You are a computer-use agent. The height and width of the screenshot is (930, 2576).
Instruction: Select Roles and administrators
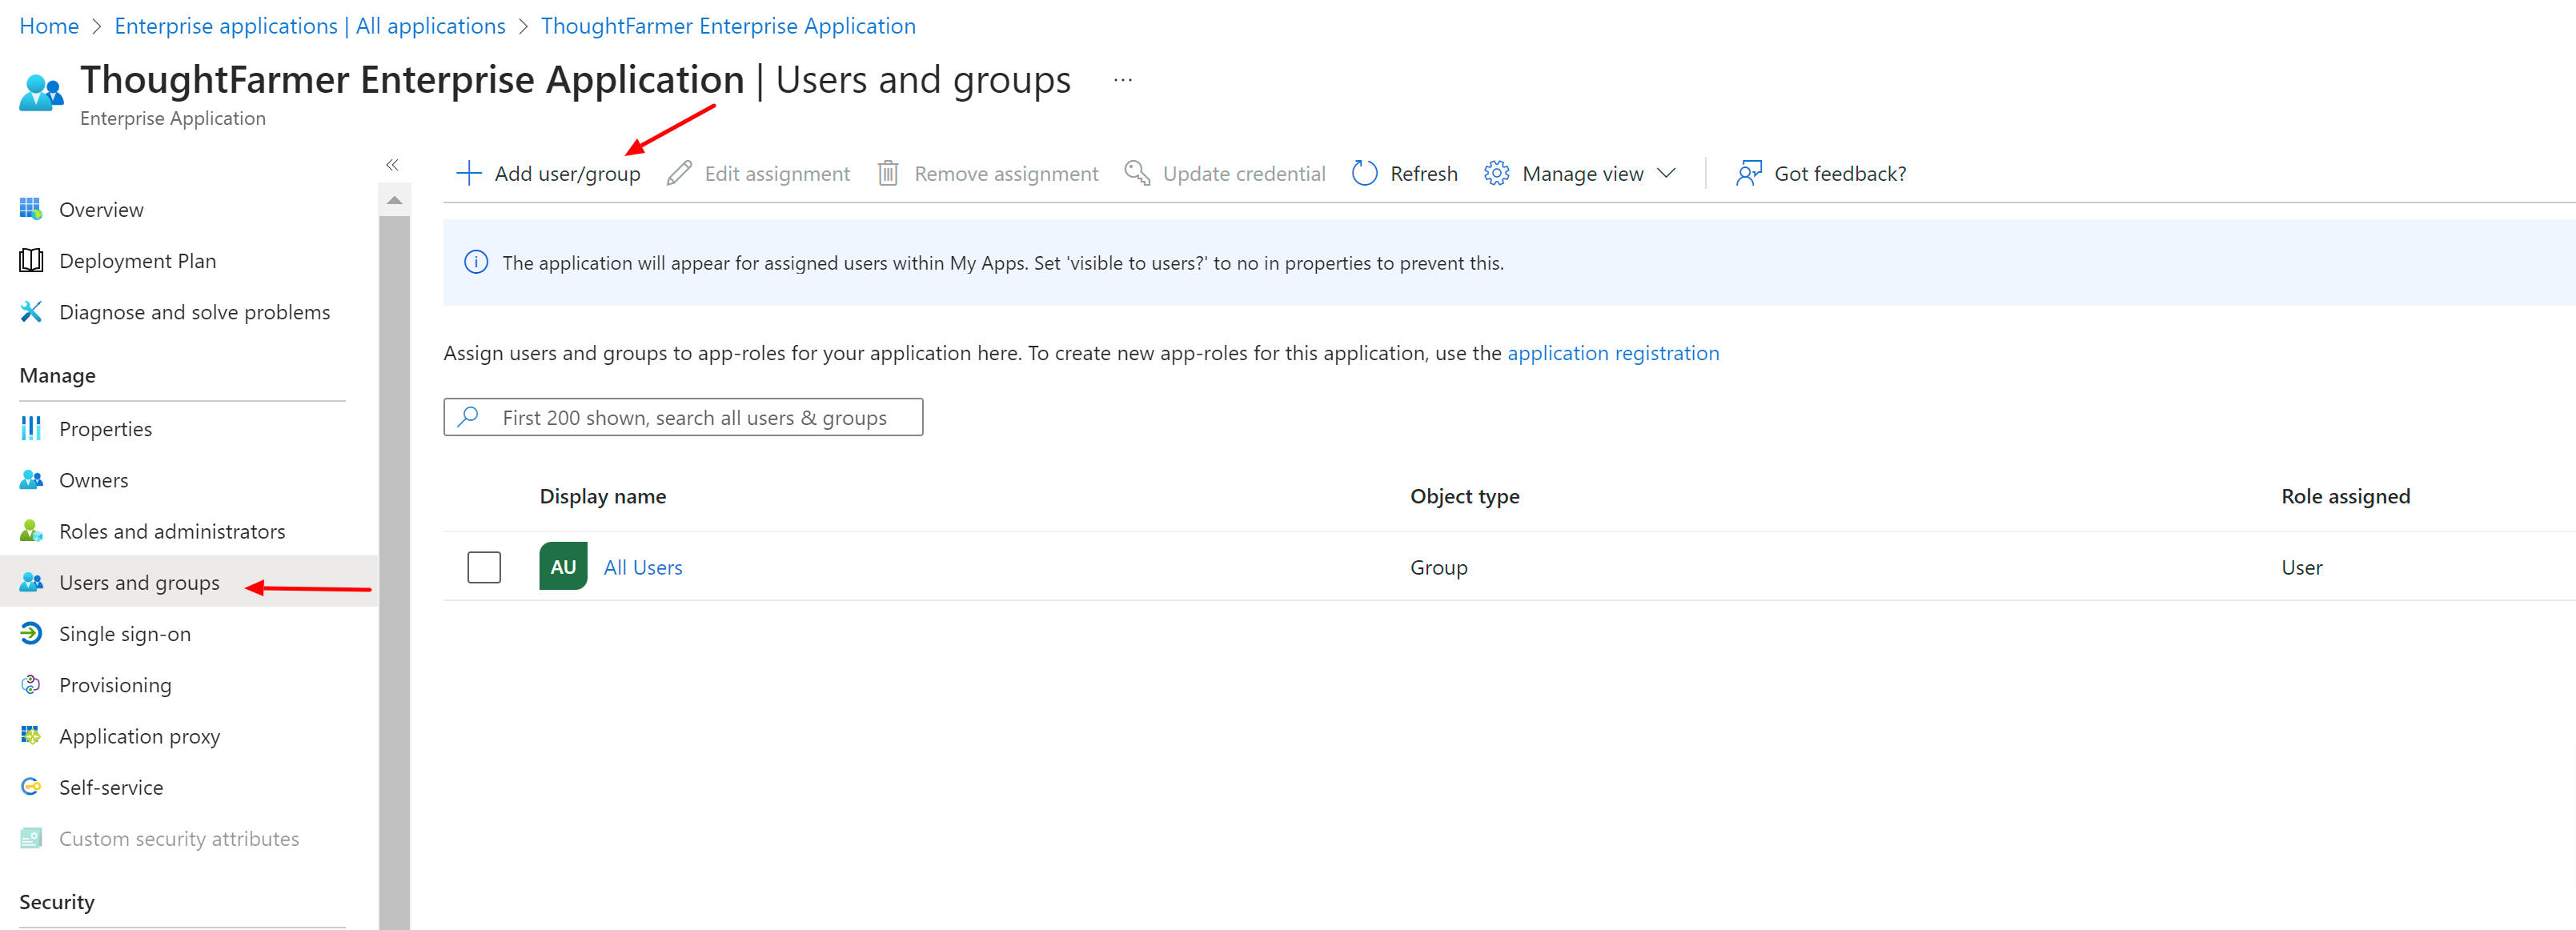(172, 531)
